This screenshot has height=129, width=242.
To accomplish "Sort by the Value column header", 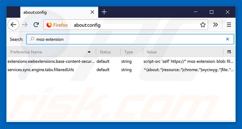I will click(183, 52).
